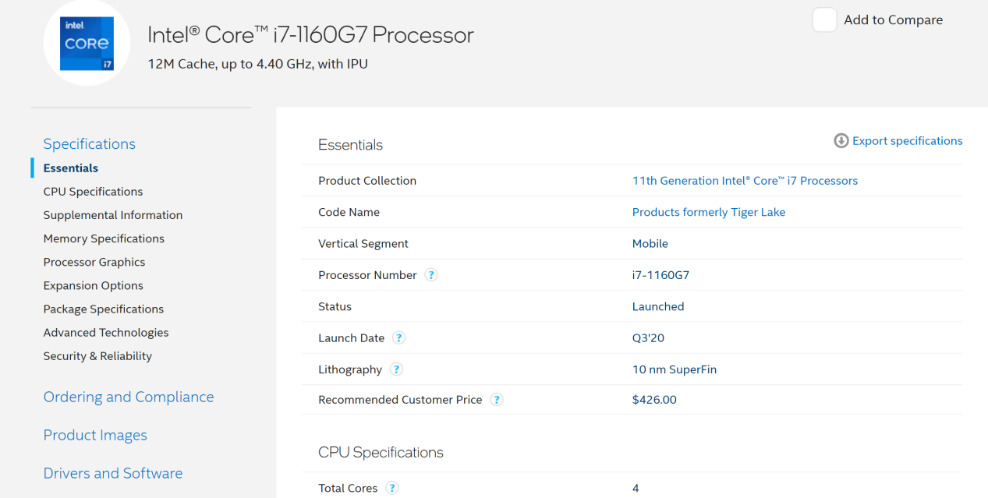
Task: Open Product Images section
Action: (95, 436)
